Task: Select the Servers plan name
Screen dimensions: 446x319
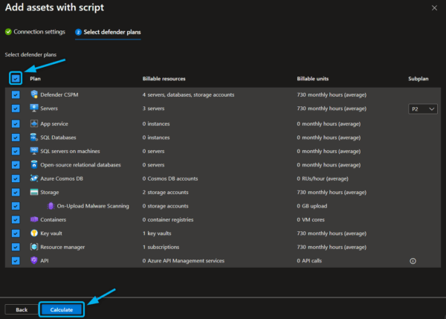Action: (x=49, y=109)
